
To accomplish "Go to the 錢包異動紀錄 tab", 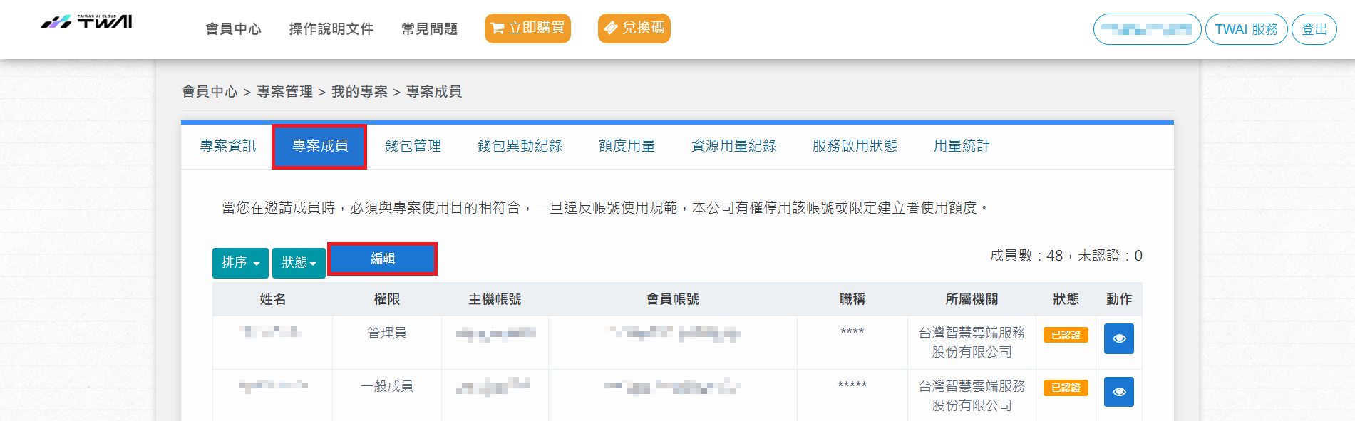I will coord(520,146).
